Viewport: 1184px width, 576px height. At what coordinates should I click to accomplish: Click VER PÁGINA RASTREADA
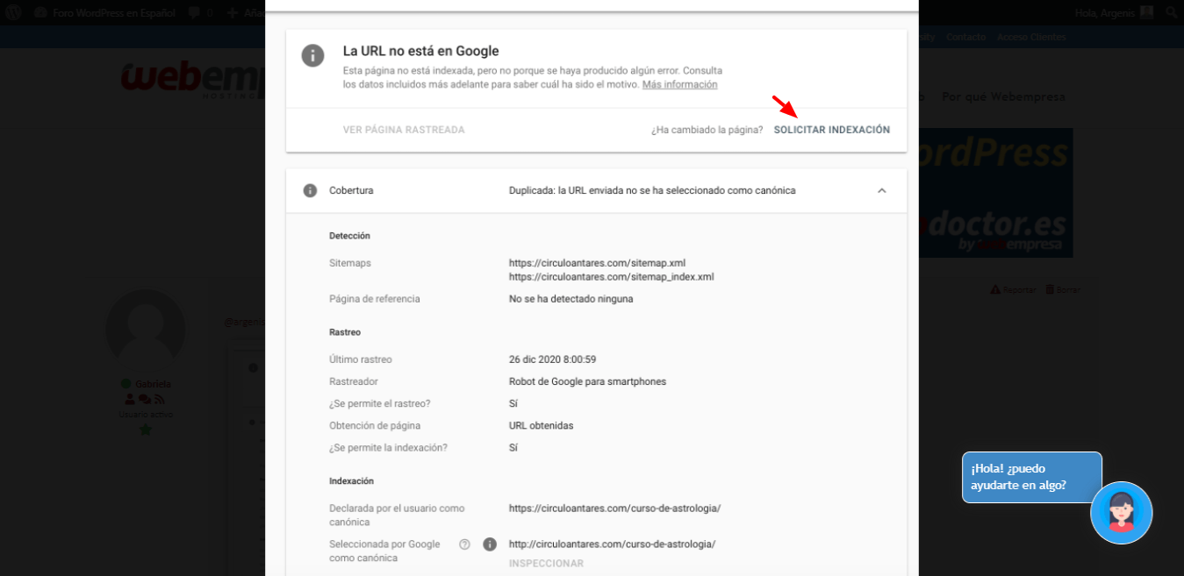coord(404,130)
